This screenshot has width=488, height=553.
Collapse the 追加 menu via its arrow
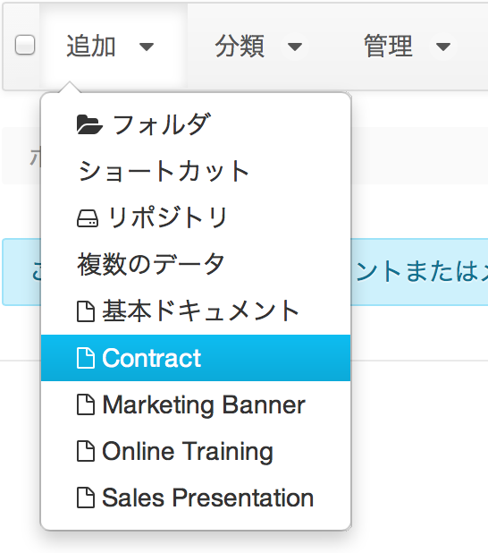147,47
